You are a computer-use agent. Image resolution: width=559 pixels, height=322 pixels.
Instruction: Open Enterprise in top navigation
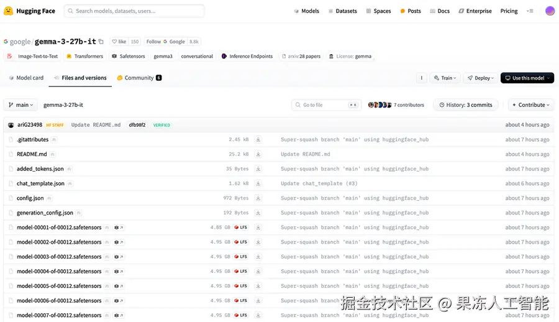tap(475, 11)
